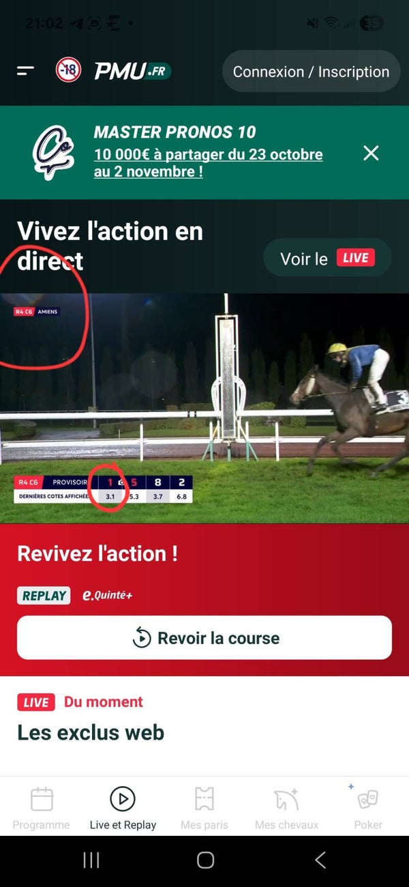Open the 10 000€ à partager link
409x887 pixels.
point(208,162)
